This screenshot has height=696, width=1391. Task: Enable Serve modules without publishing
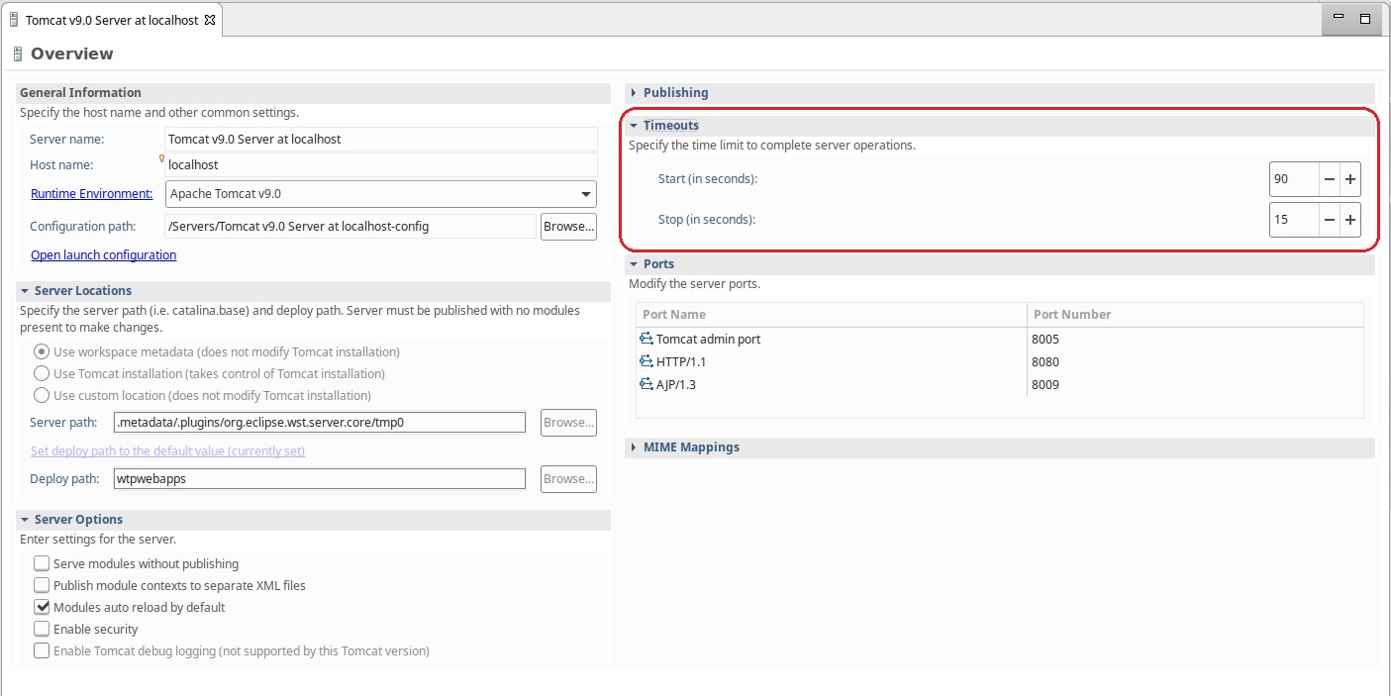(42, 563)
